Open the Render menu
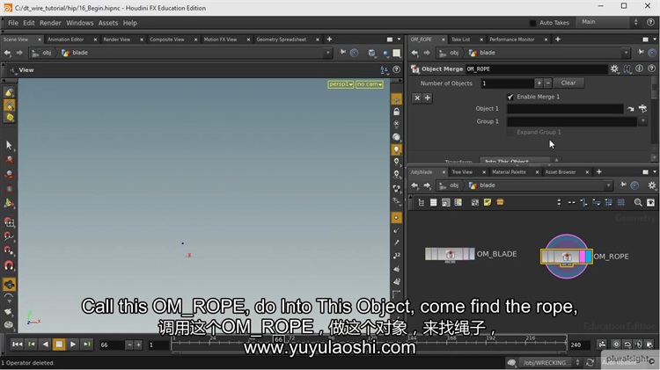This screenshot has width=660, height=370. [x=50, y=23]
